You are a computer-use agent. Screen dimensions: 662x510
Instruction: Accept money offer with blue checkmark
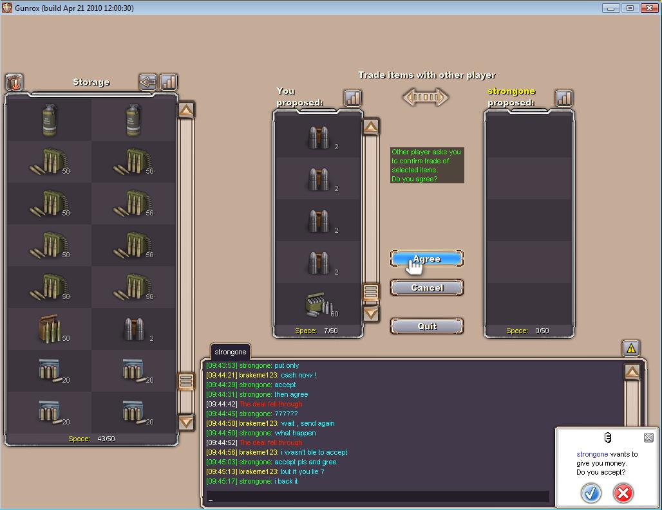click(591, 493)
